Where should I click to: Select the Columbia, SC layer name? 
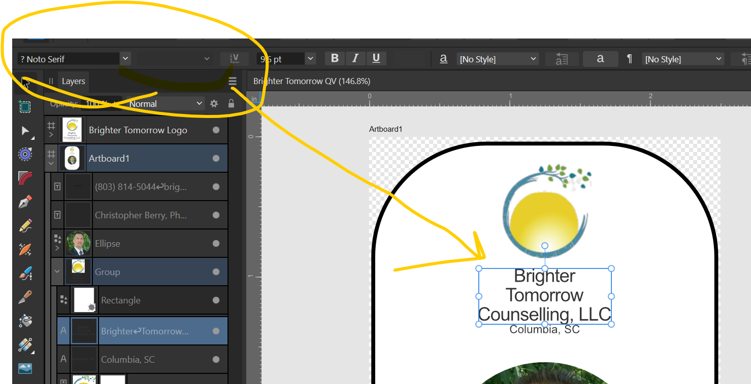click(128, 360)
